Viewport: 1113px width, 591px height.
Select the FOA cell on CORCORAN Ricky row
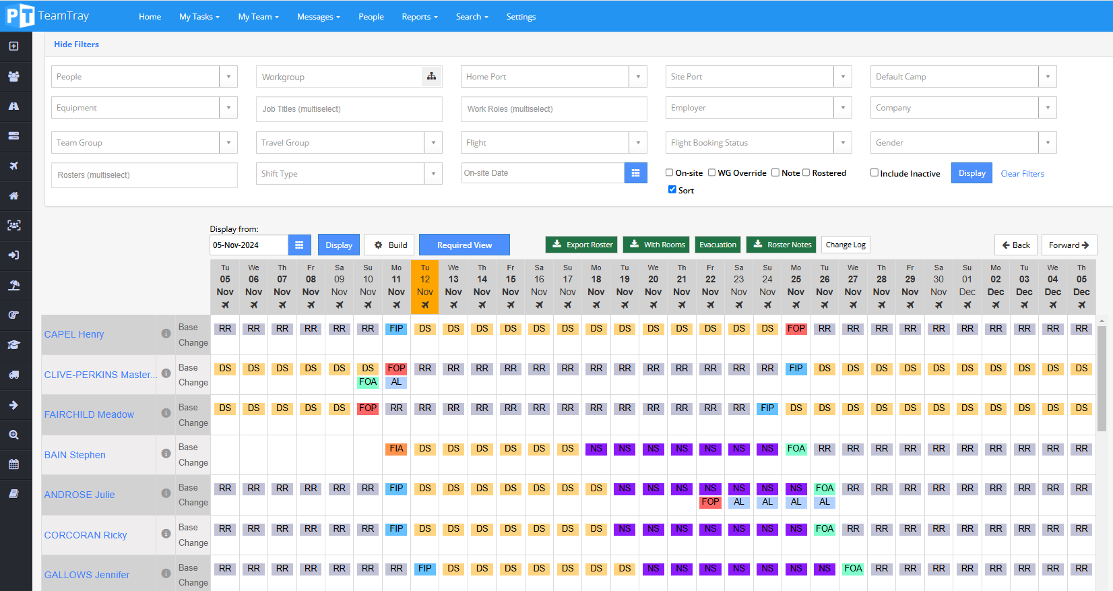825,529
